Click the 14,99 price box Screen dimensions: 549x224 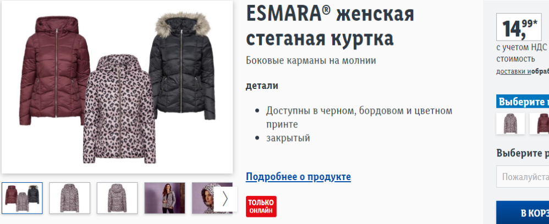click(519, 27)
